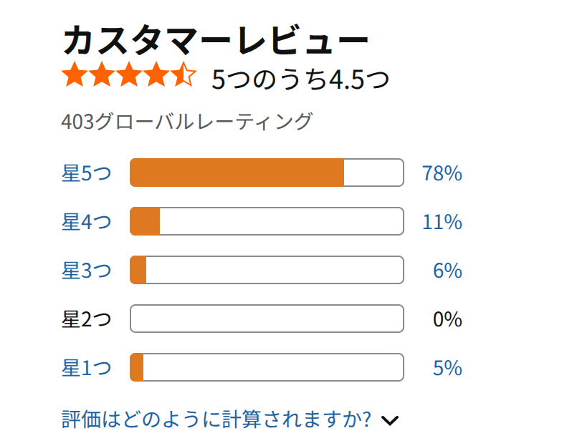
Task: Click the 5-star rating histogram bar
Action: tap(267, 173)
